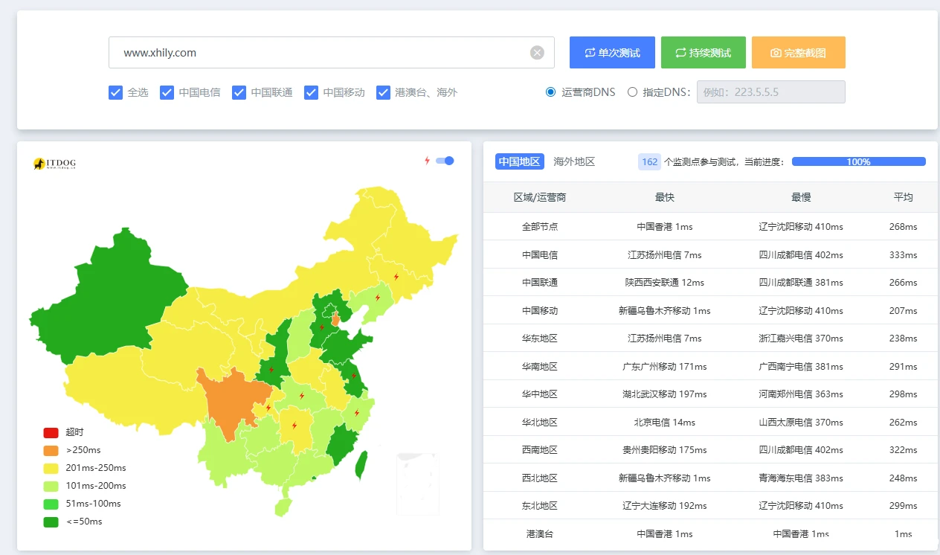
Task: Click the ITDOG logo on the map
Action: (55, 164)
